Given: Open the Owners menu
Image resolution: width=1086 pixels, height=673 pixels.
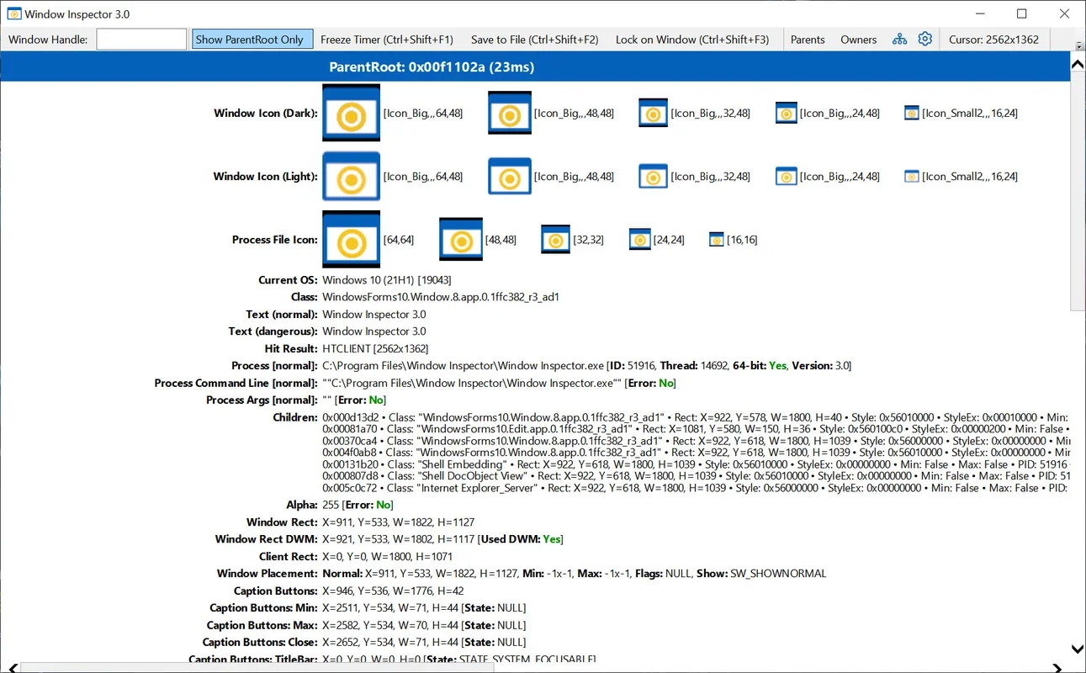Looking at the screenshot, I should (x=859, y=40).
